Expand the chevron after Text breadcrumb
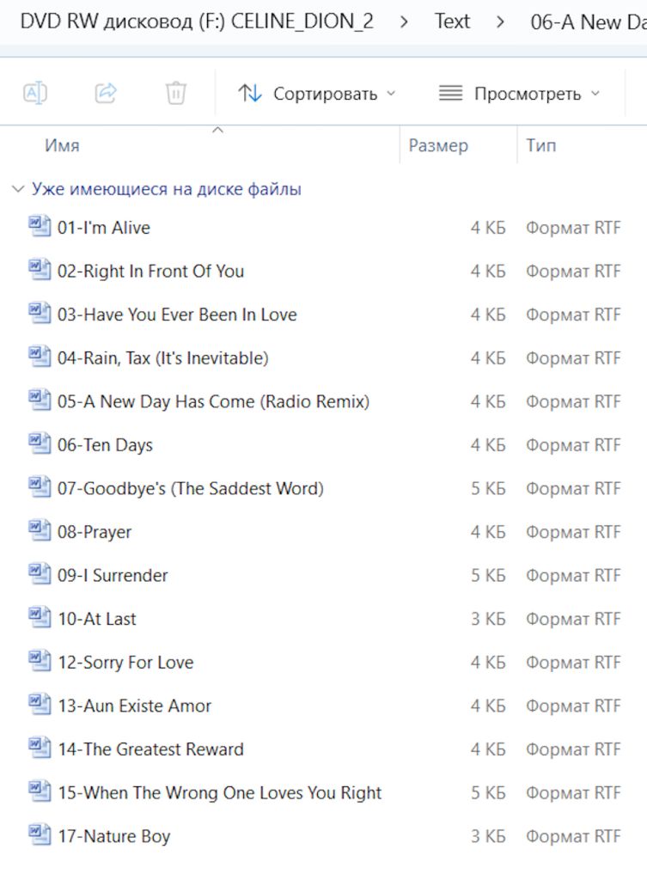 pyautogui.click(x=500, y=22)
